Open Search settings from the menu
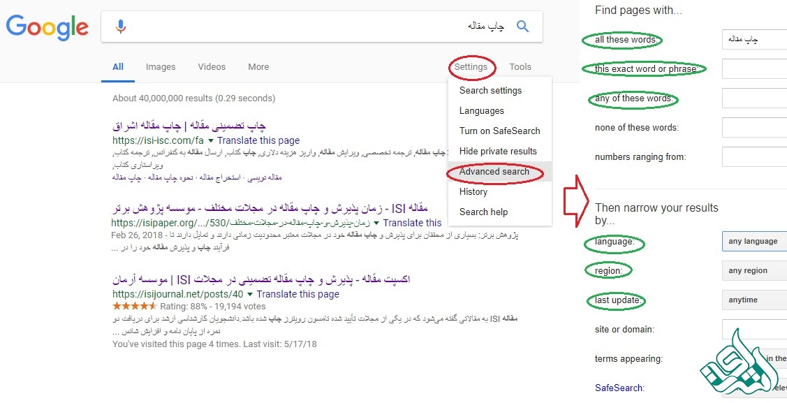 point(490,91)
